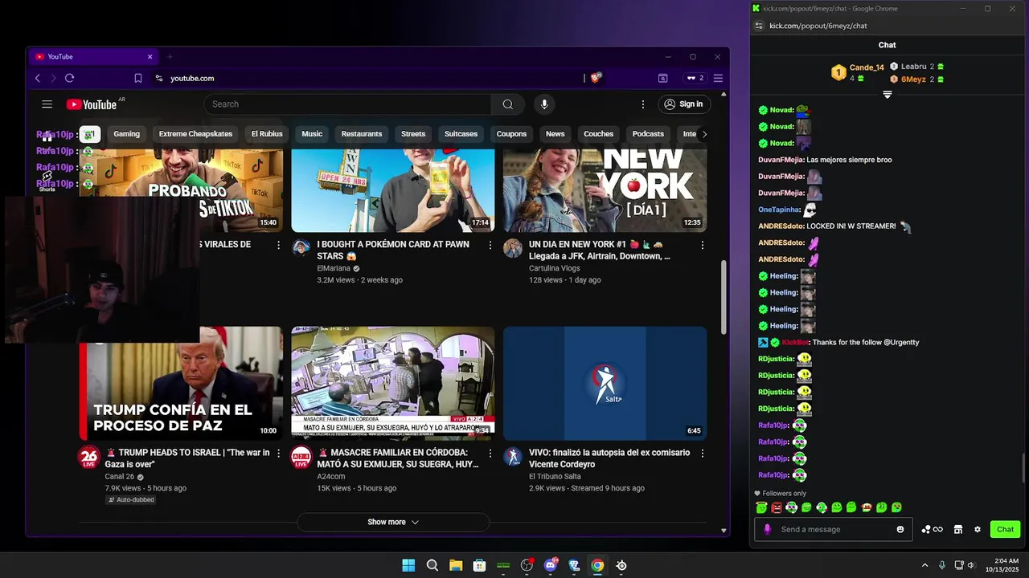Show more filter chips with right arrow

click(704, 134)
